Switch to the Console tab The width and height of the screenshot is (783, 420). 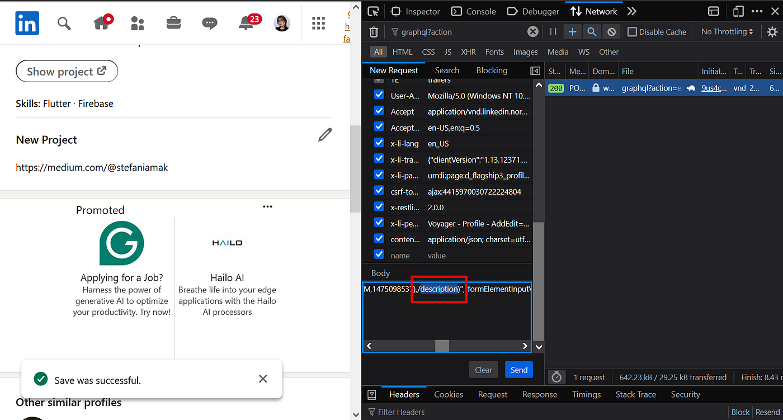point(474,11)
